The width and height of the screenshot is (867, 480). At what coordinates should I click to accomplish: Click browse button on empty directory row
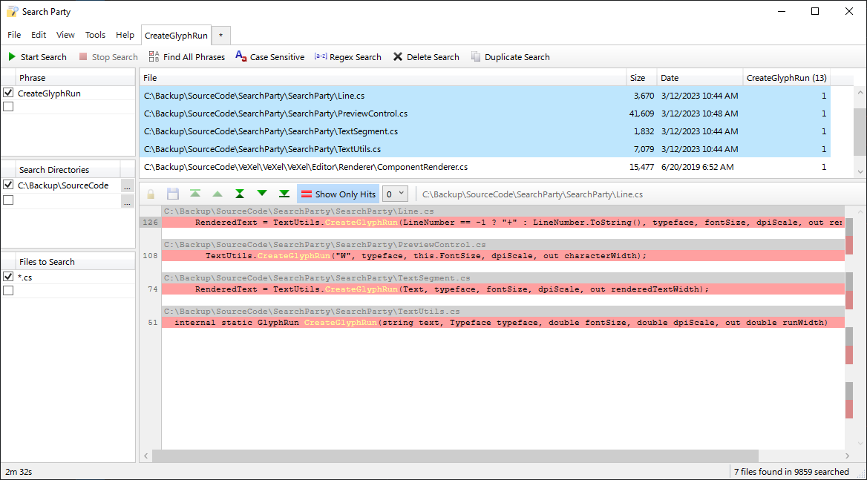point(127,200)
